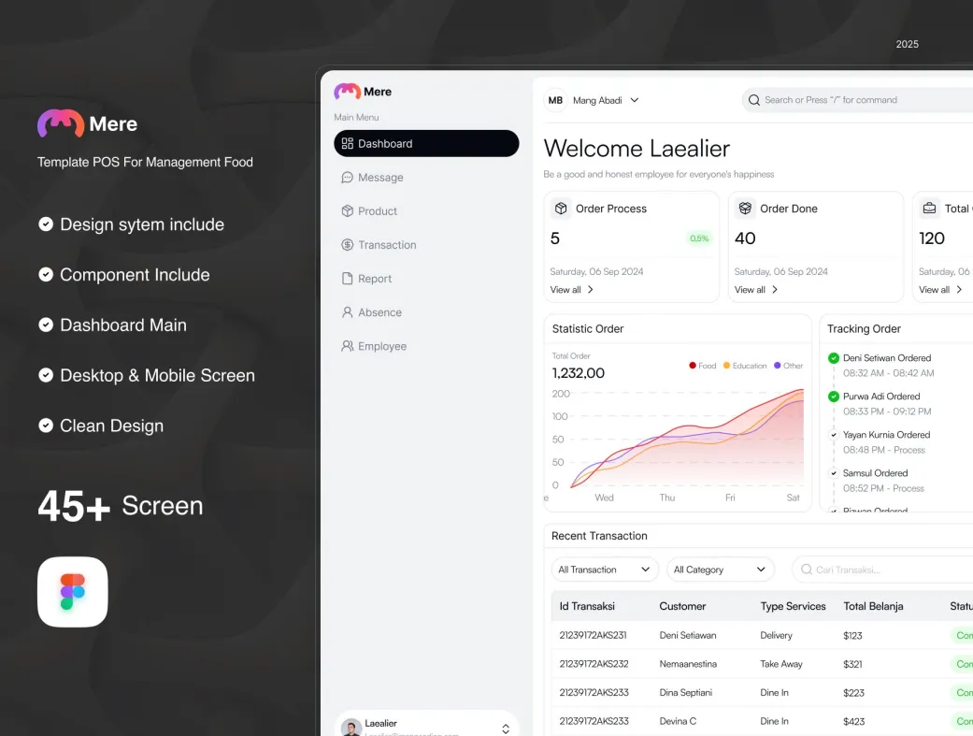Open the All Transaction dropdown

coord(604,570)
